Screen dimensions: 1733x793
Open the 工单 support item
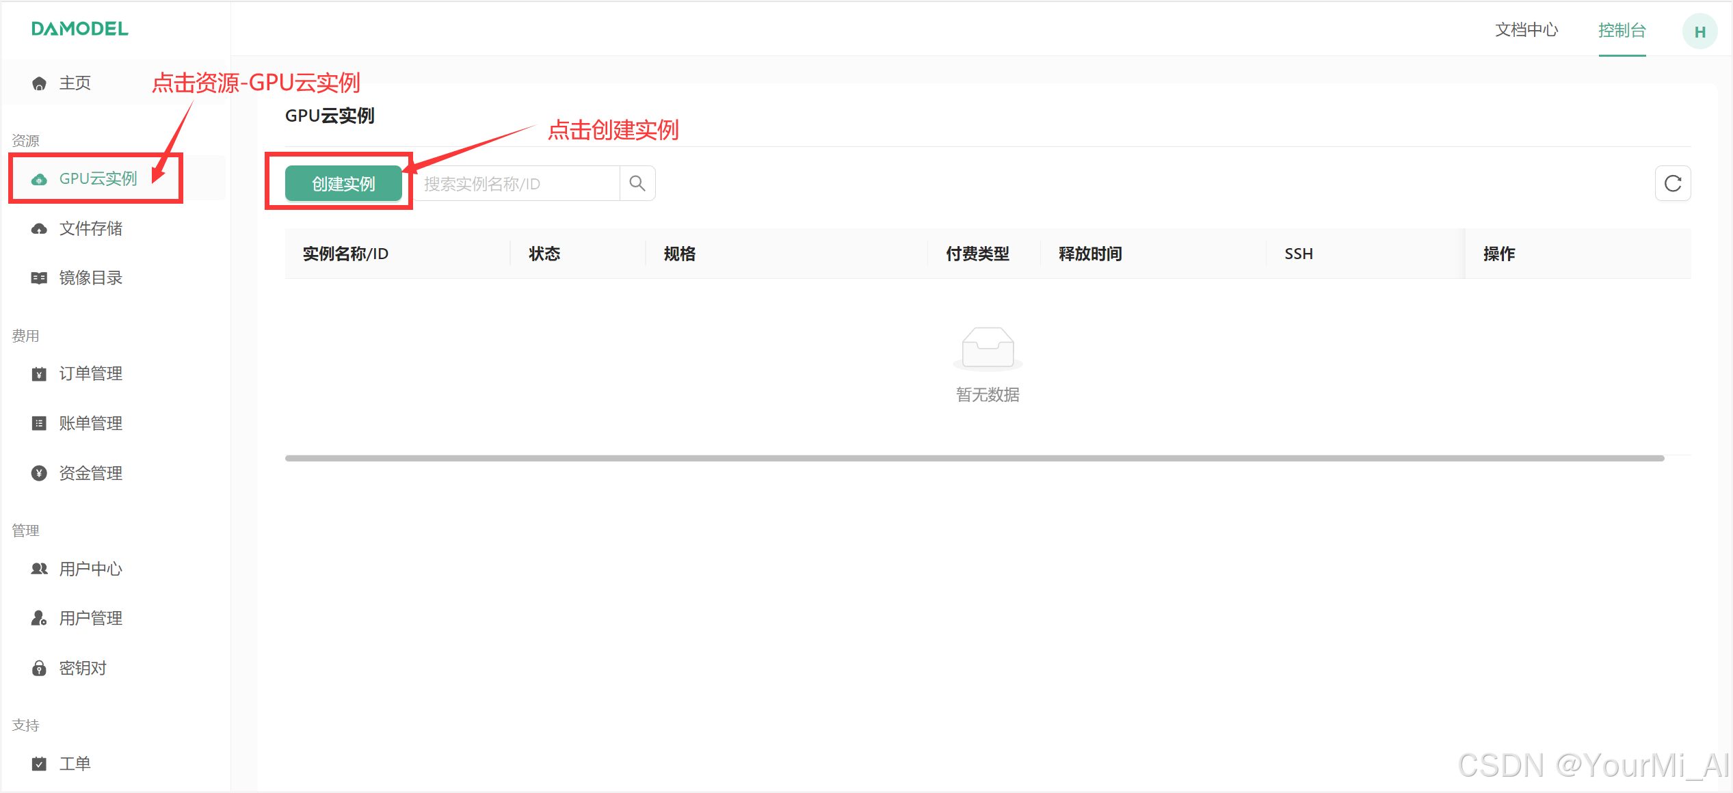click(75, 764)
